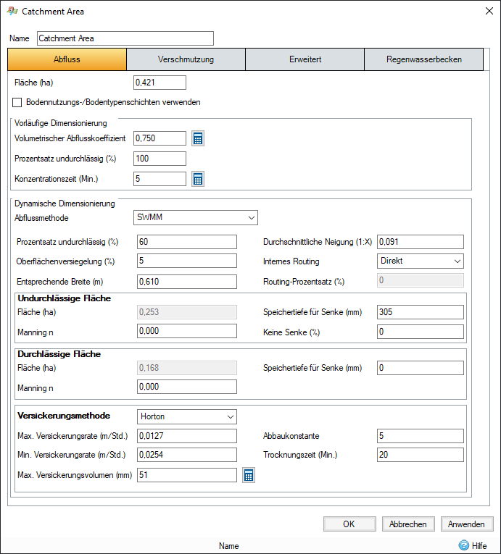Viewport: 501px width, 554px height.
Task: Click the Catchment Area title bar icon
Action: (12, 11)
